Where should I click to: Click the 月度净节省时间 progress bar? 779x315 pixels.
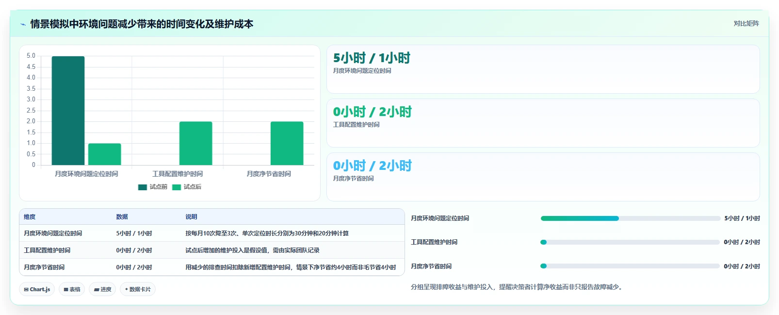[x=630, y=266]
